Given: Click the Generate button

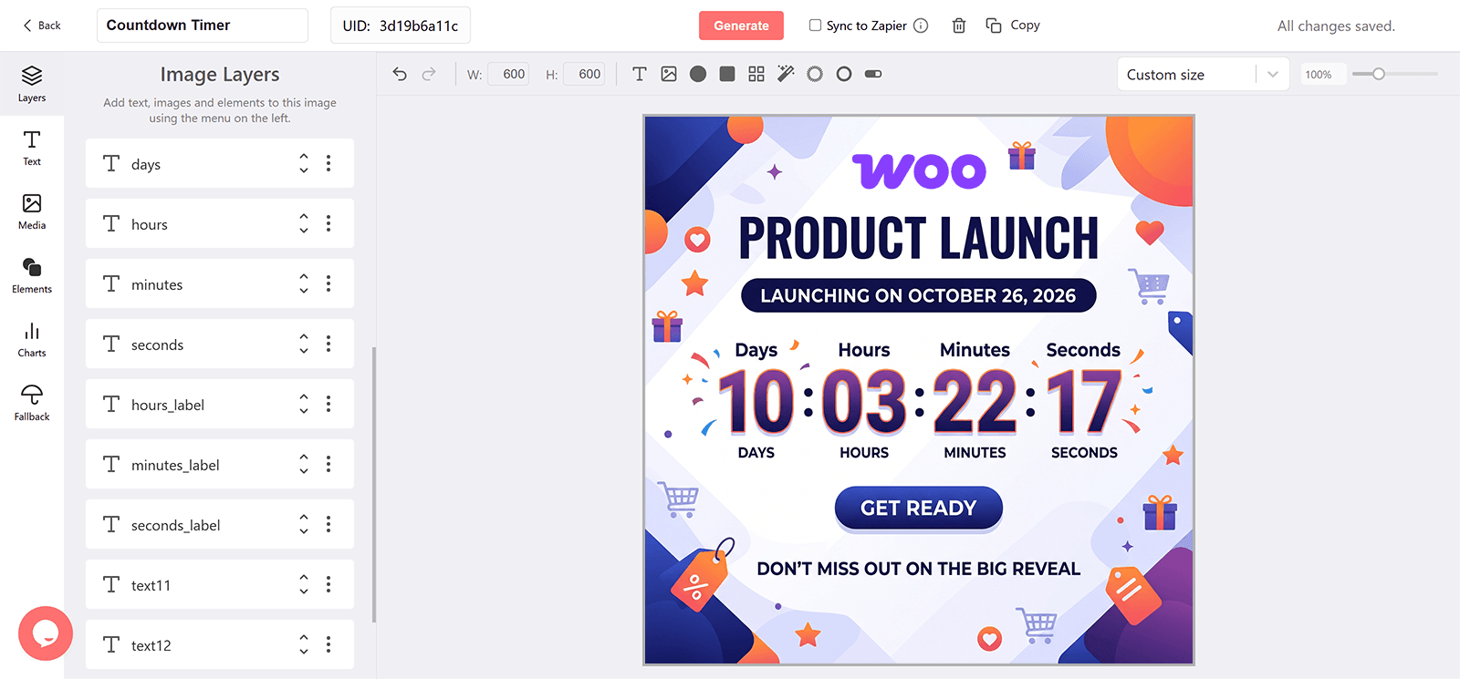Looking at the screenshot, I should (x=741, y=26).
